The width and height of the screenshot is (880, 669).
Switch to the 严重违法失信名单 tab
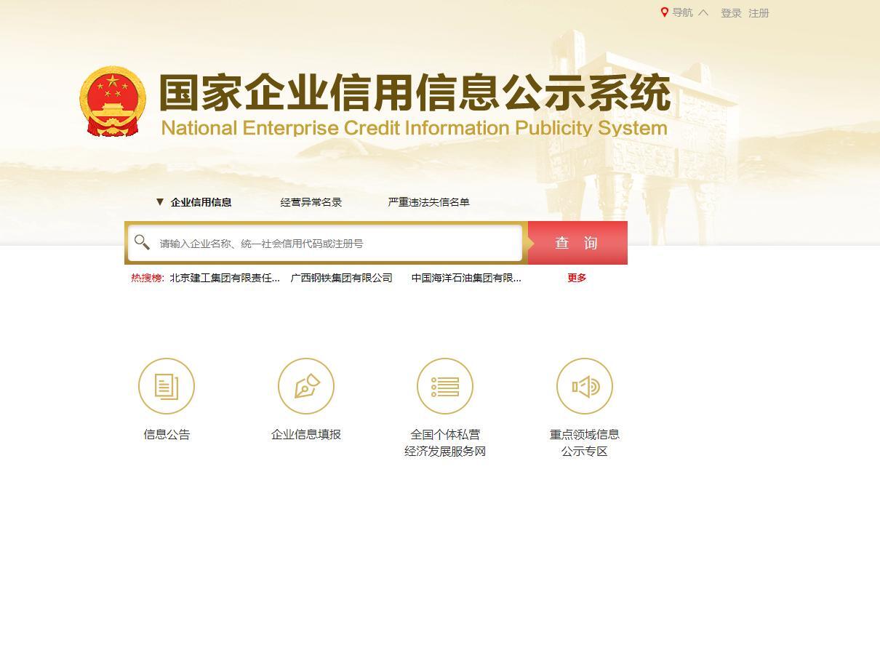(429, 202)
